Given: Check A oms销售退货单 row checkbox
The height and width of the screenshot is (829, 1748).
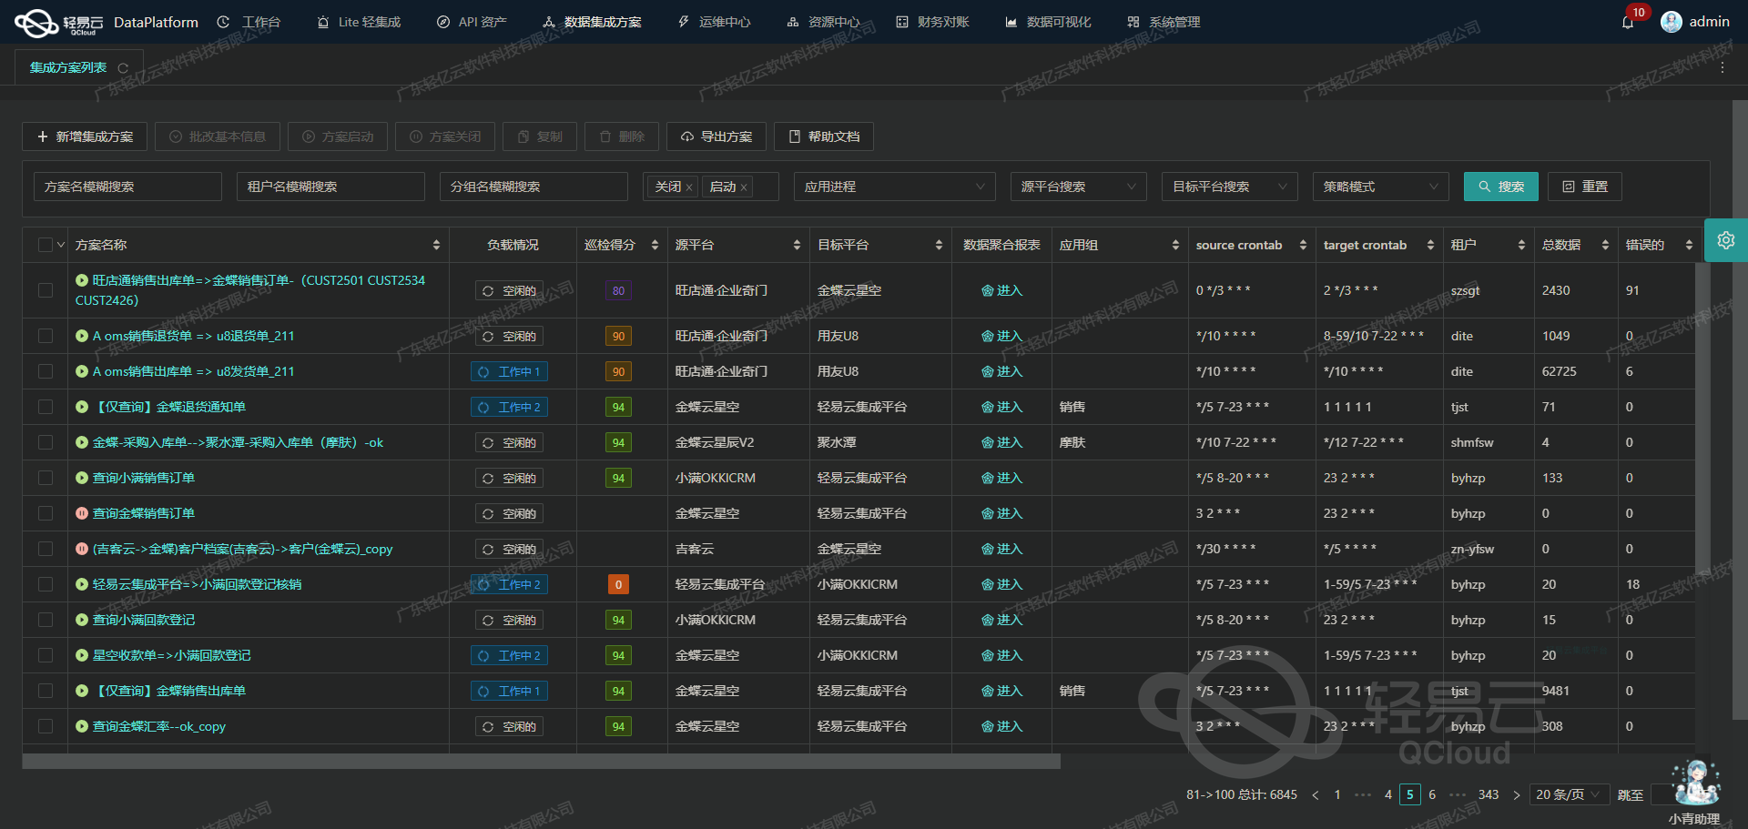Looking at the screenshot, I should (x=46, y=336).
